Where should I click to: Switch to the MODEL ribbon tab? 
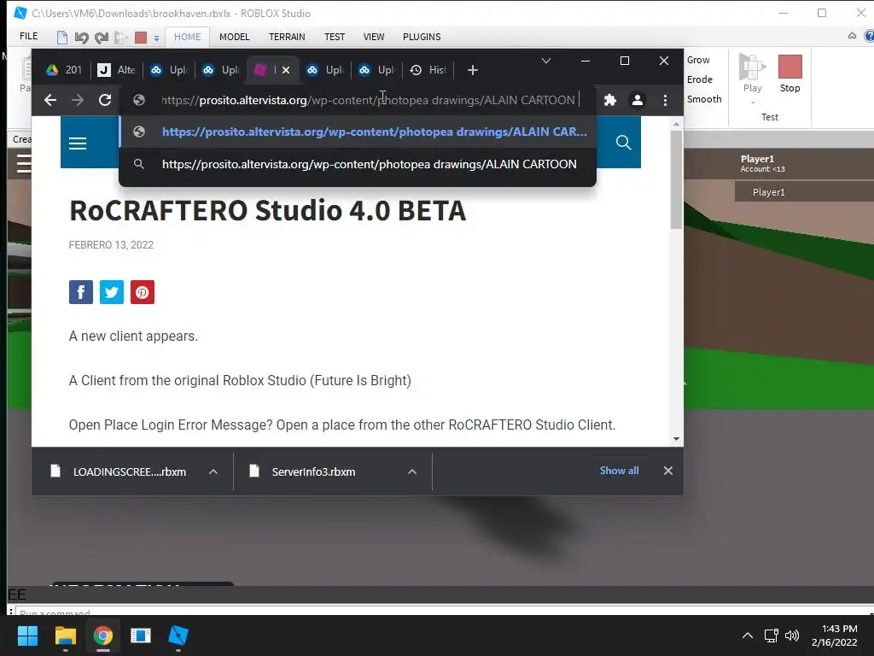pyautogui.click(x=234, y=37)
